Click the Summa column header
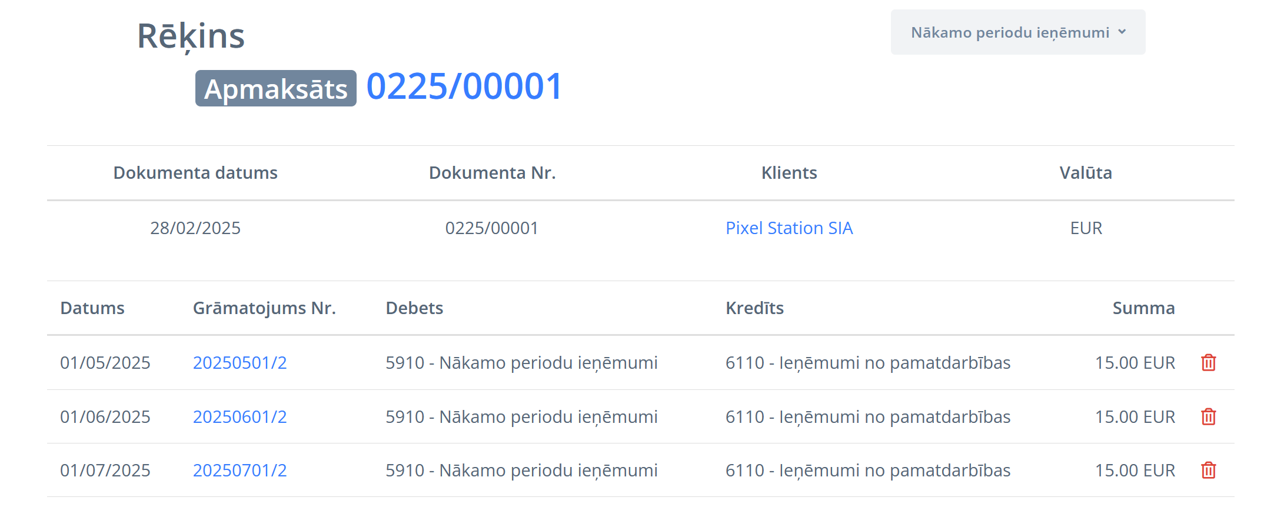 pyautogui.click(x=1143, y=308)
